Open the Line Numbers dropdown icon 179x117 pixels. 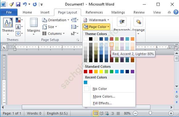point(75,27)
